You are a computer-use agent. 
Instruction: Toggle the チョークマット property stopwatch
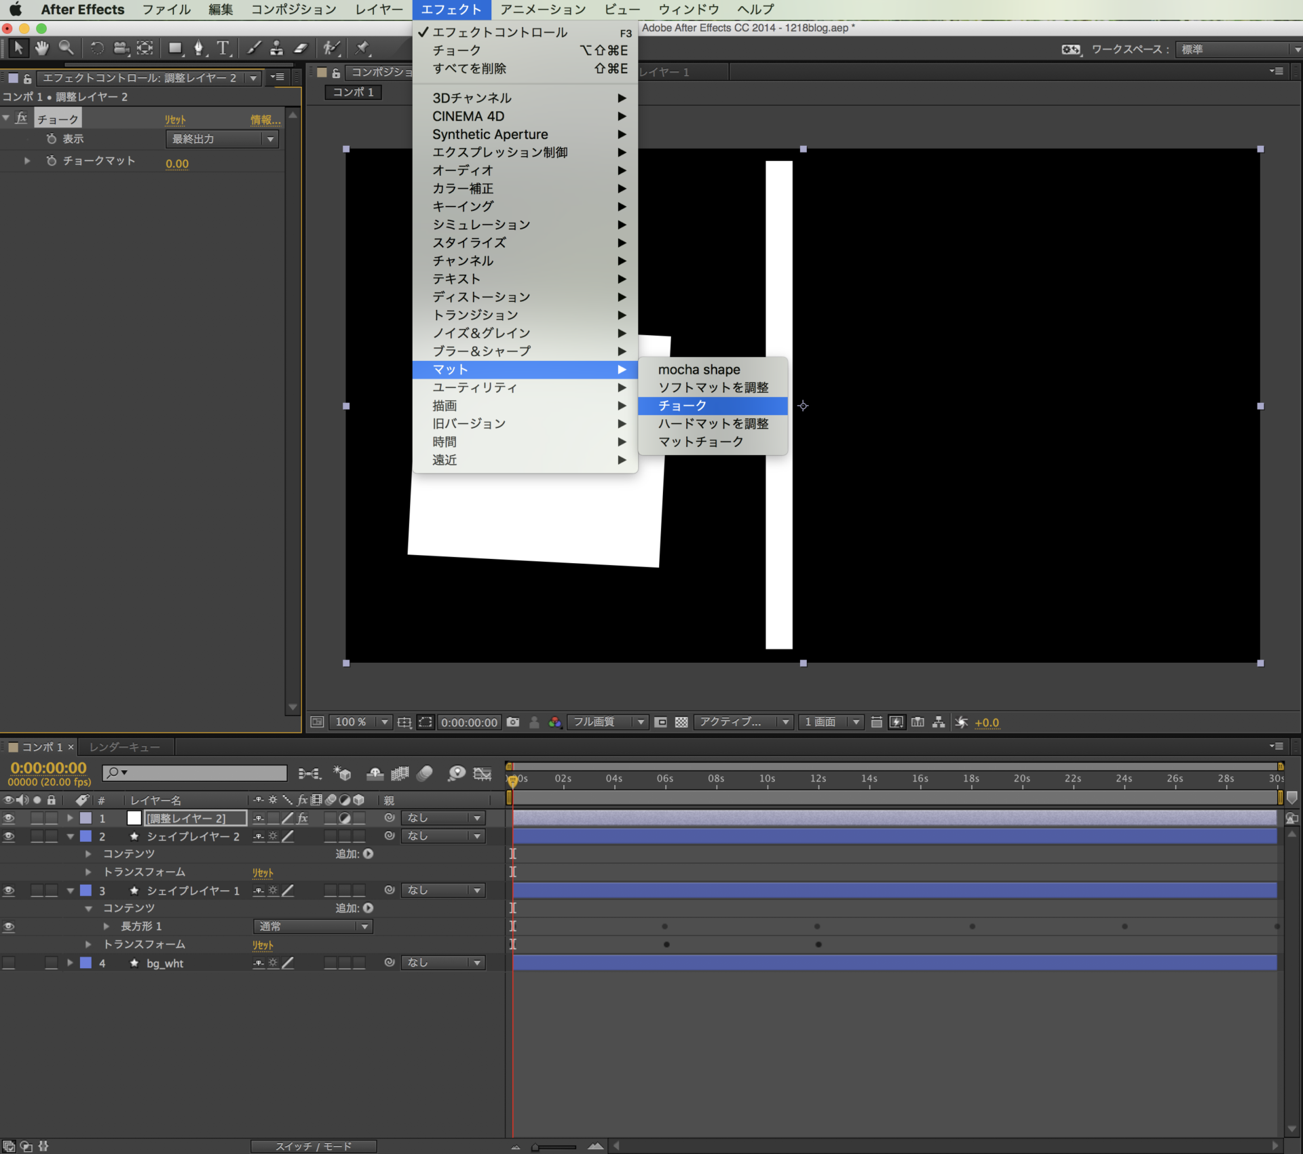click(x=52, y=161)
